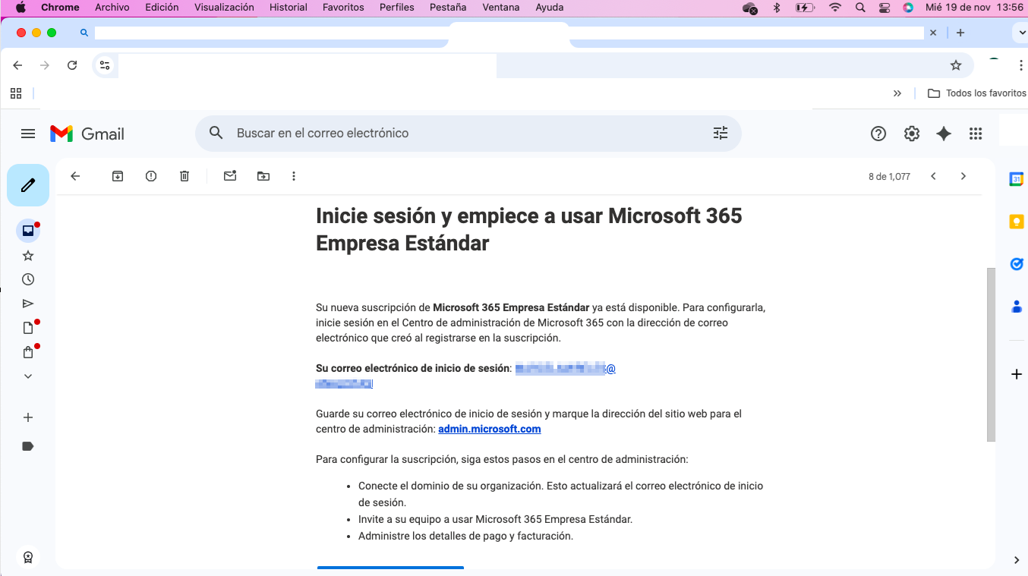Screen dimensions: 1028x576
Task: Click the Bluetooth menu bar icon
Action: pyautogui.click(x=777, y=7)
